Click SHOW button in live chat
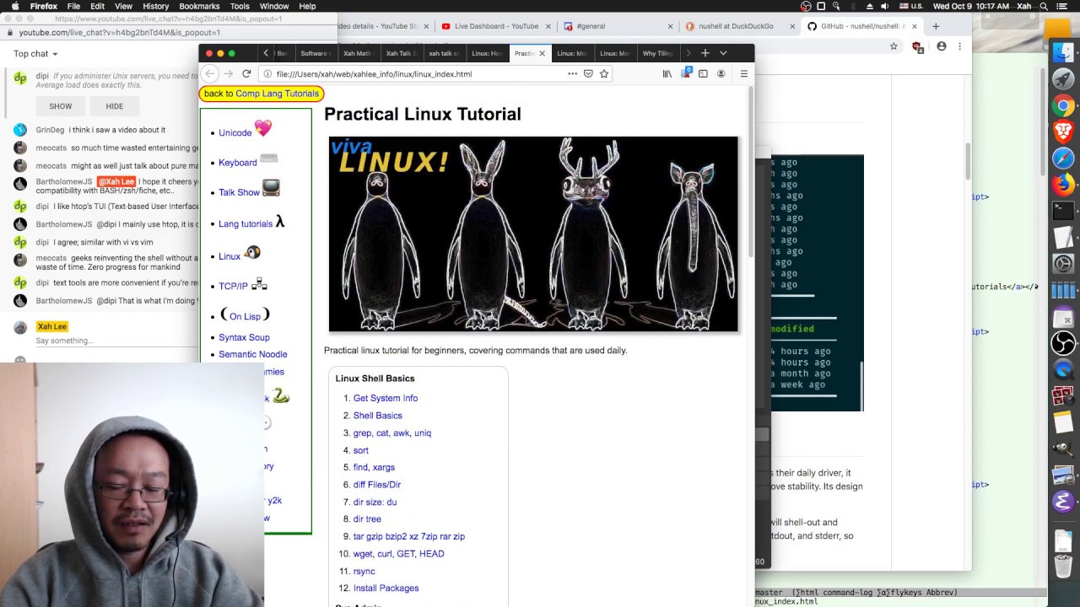This screenshot has height=607, width=1080. [61, 106]
